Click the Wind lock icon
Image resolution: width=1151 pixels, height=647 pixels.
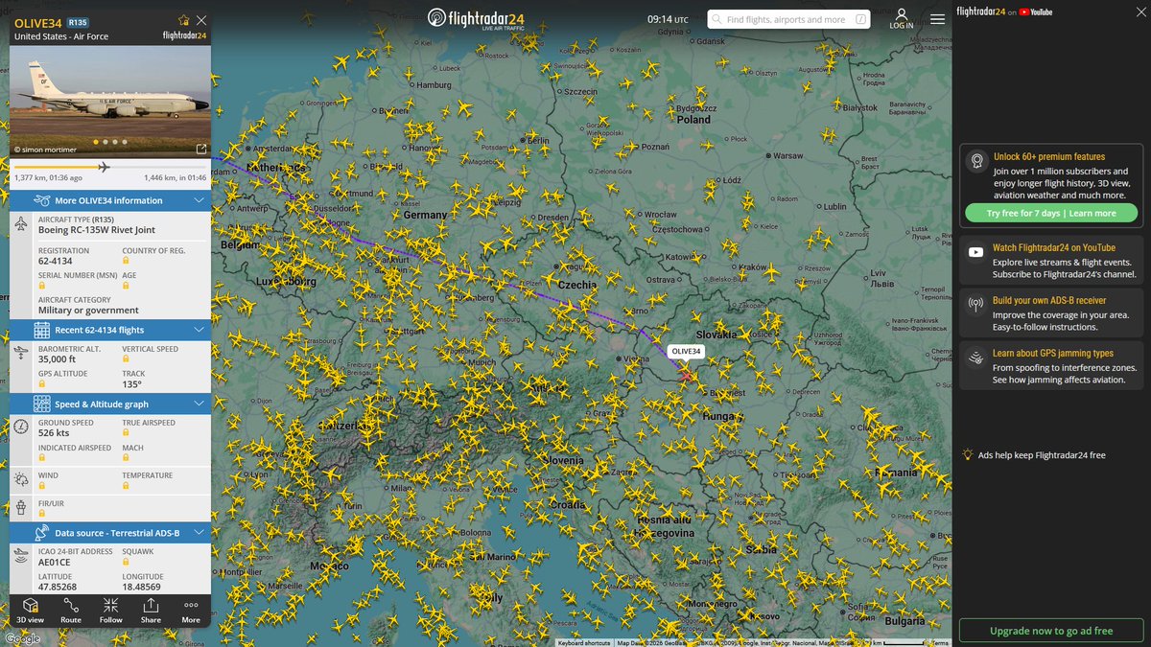42,486
